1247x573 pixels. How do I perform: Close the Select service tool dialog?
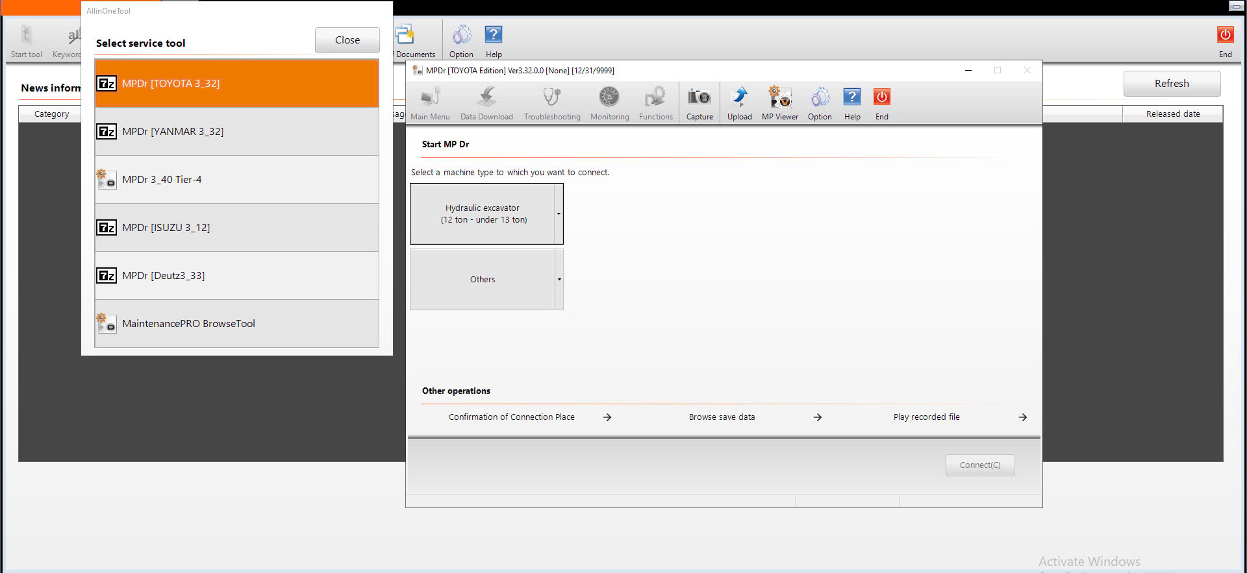tap(347, 40)
